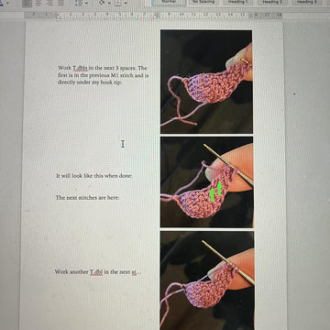Click the font color A icon
The height and width of the screenshot is (330, 330).
(1, 3)
